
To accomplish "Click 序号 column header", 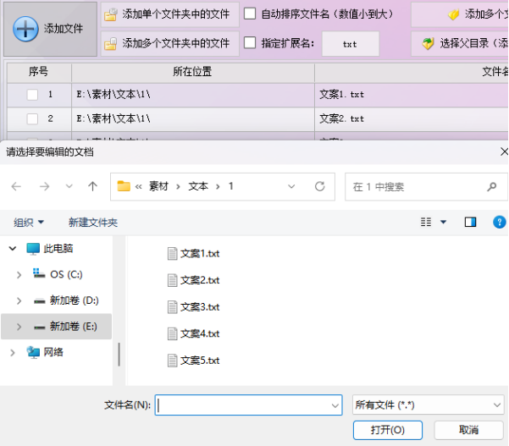I will click(x=39, y=72).
